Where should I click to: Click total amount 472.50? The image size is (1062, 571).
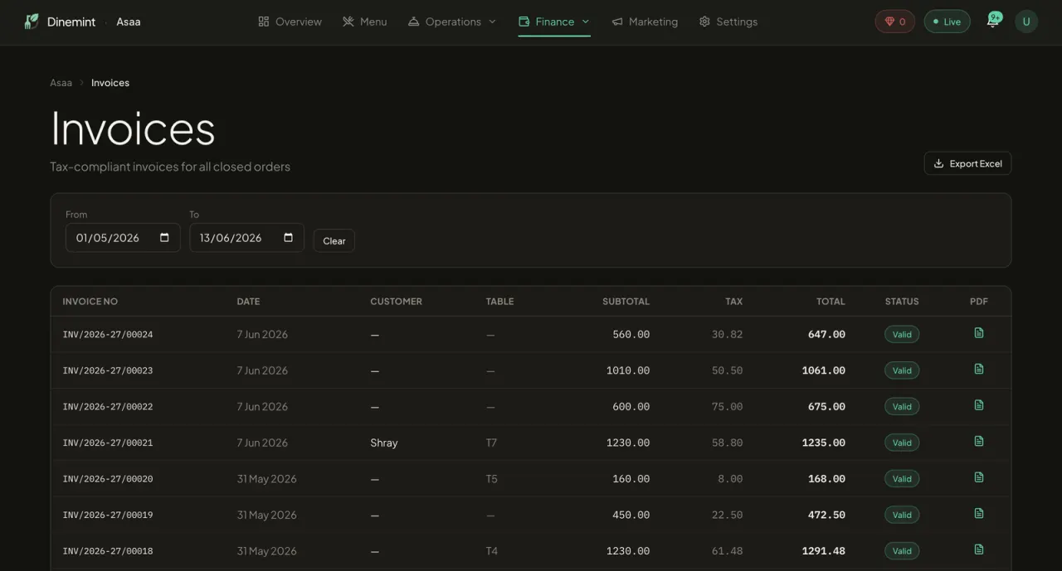[826, 515]
